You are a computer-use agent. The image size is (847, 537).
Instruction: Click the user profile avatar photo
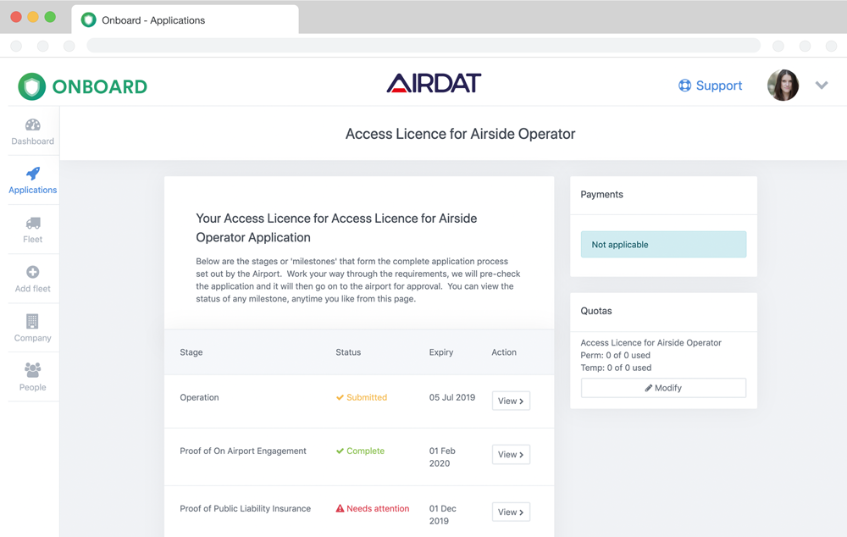click(x=783, y=86)
